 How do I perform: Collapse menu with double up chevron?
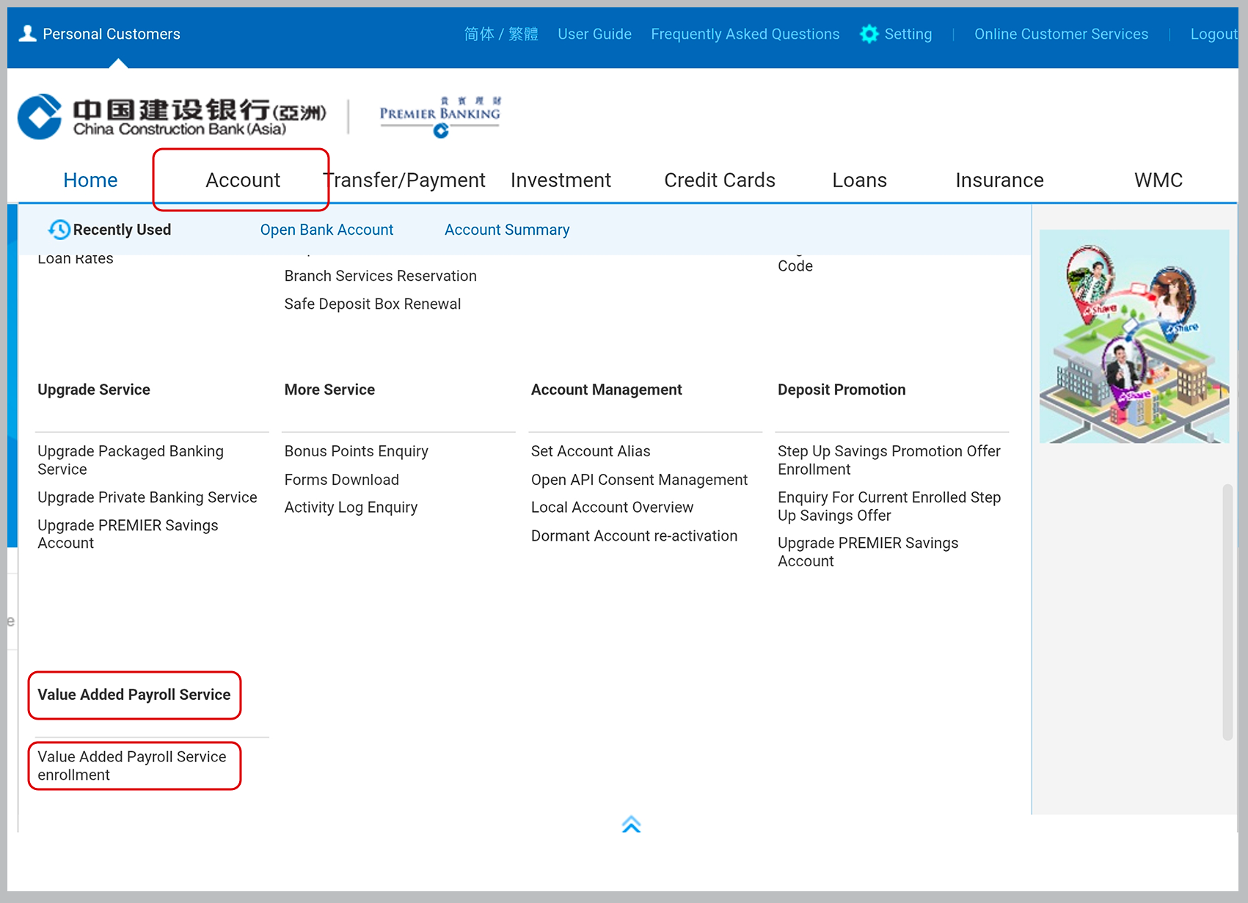pyautogui.click(x=631, y=825)
